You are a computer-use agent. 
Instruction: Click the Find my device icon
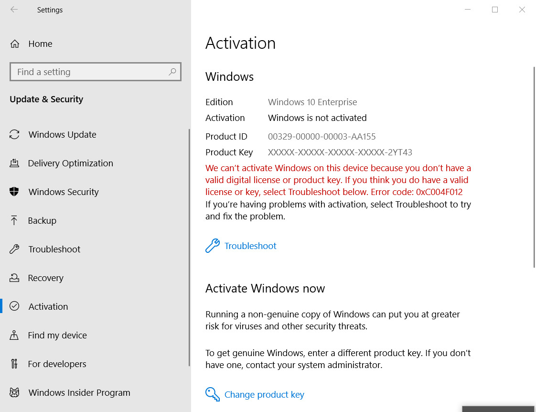[x=14, y=335]
